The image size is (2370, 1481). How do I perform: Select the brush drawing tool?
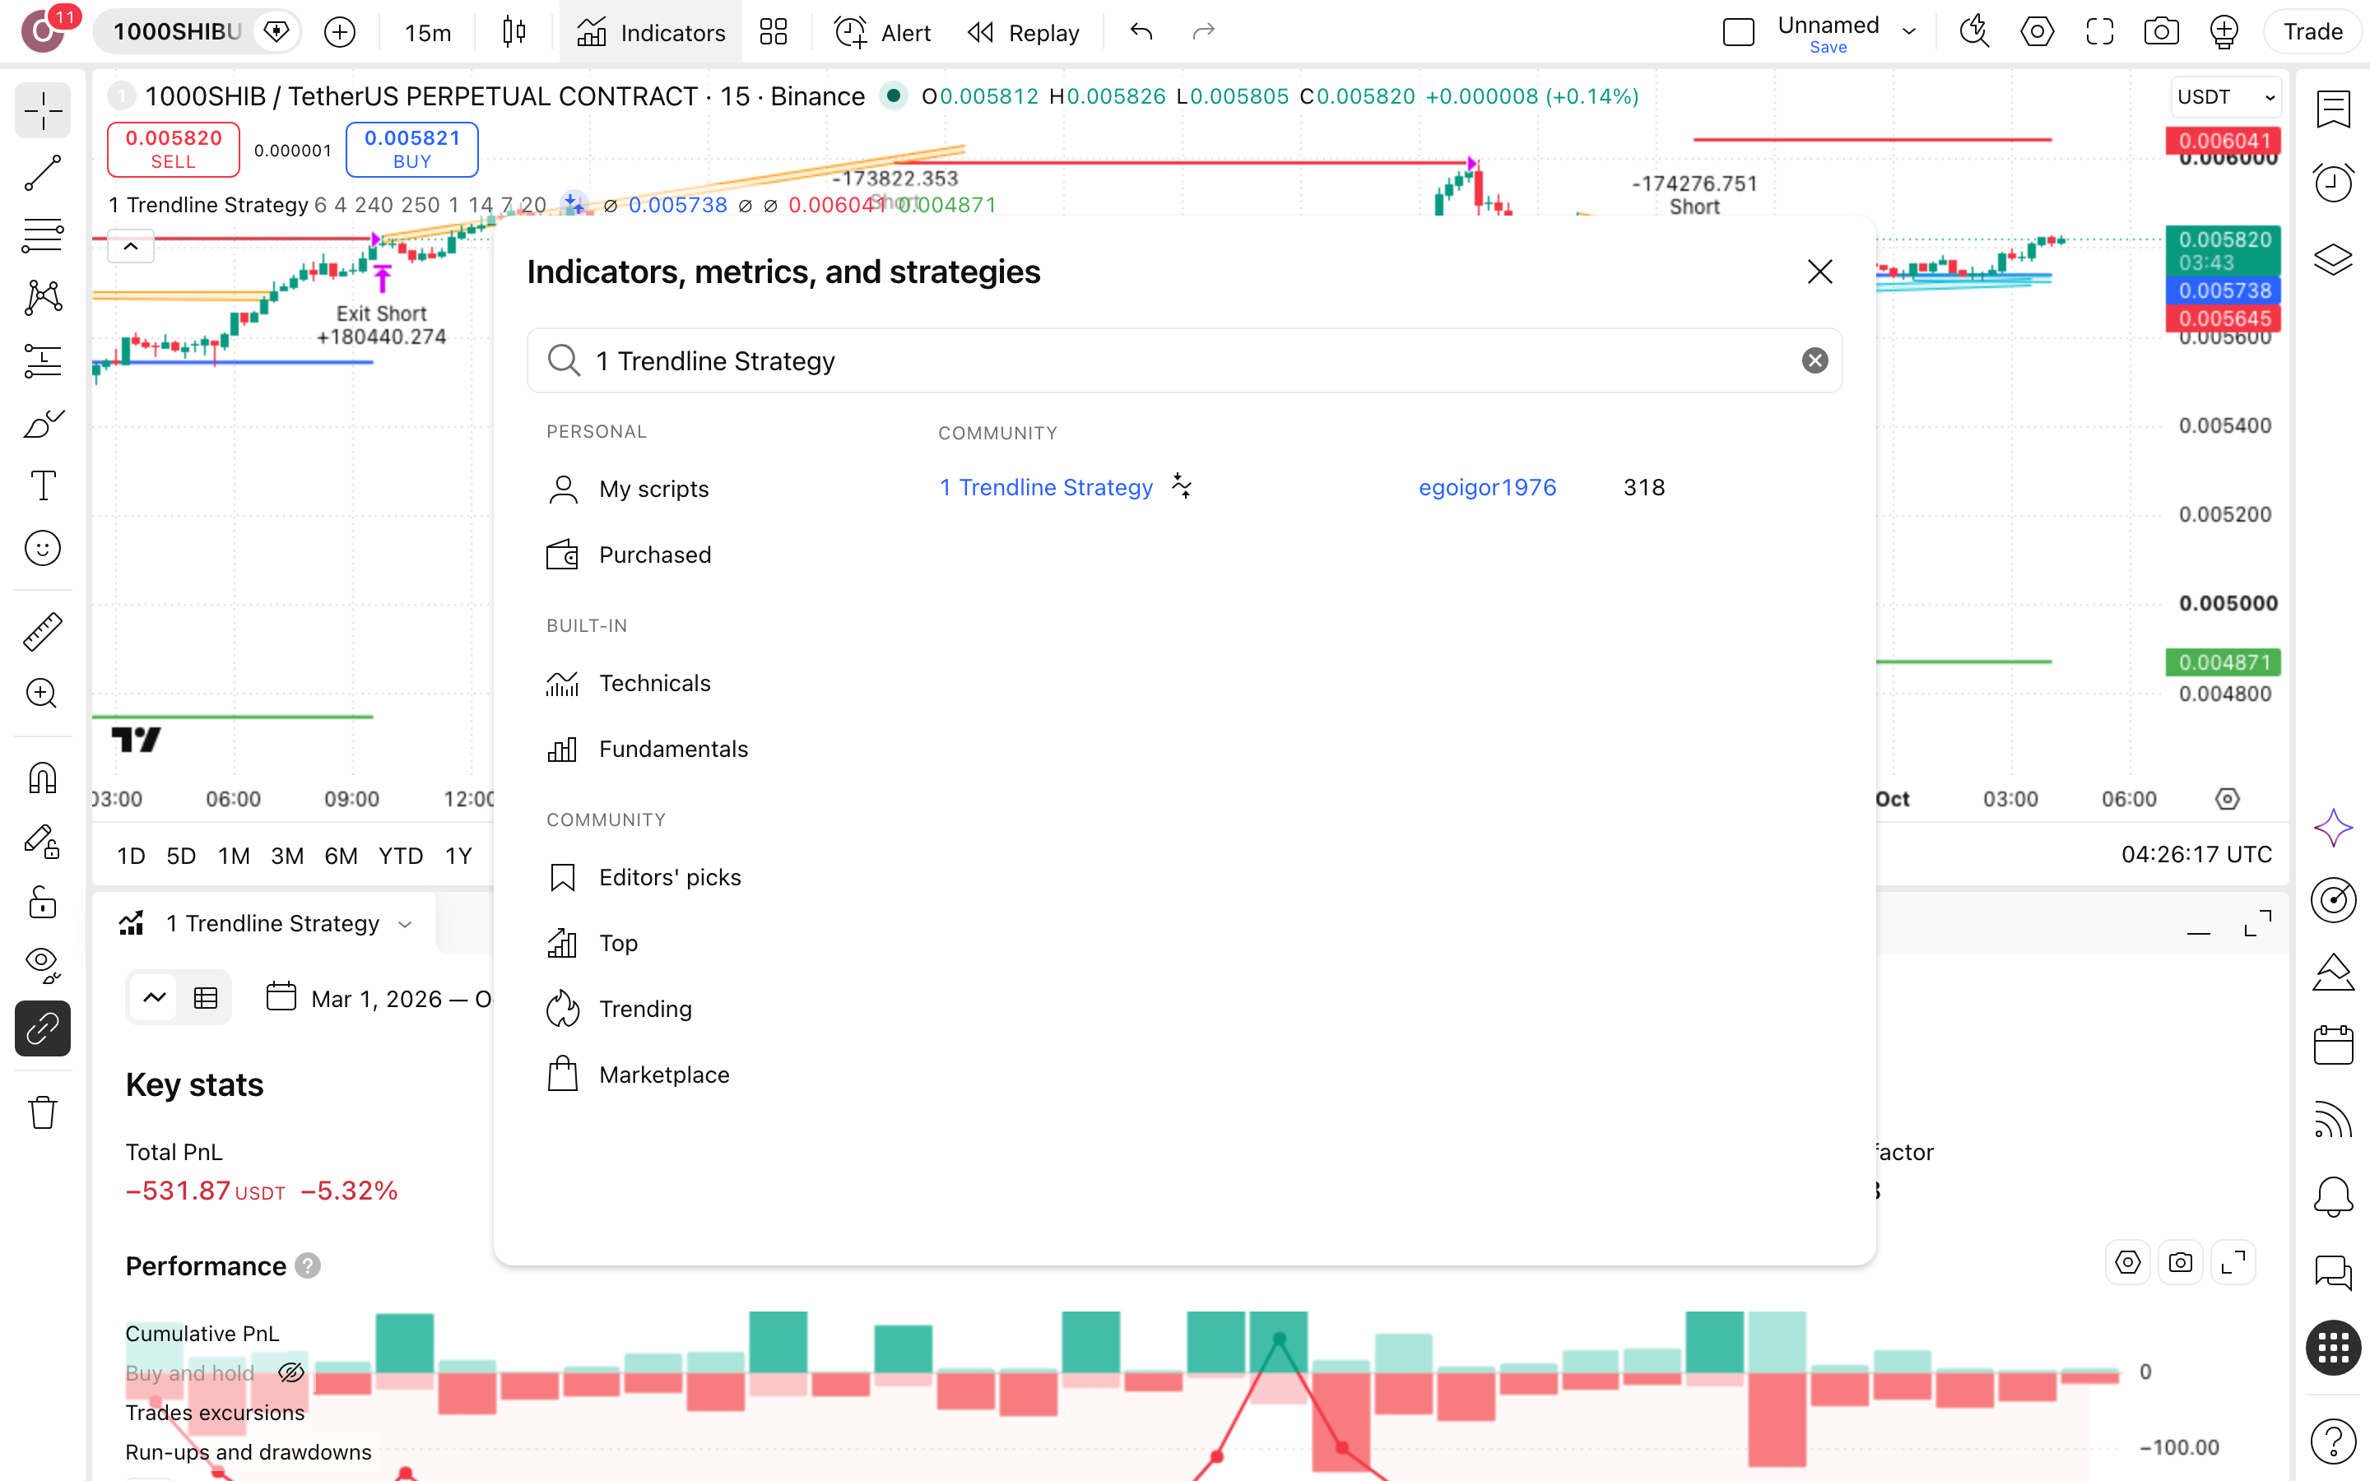pyautogui.click(x=42, y=423)
